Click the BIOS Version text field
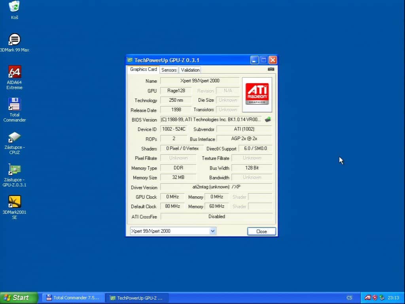 pos(211,120)
